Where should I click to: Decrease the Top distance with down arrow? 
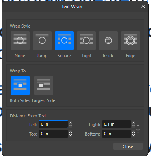[x=71, y=135]
